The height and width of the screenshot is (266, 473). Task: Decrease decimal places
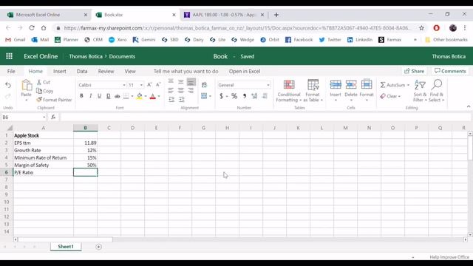click(265, 96)
